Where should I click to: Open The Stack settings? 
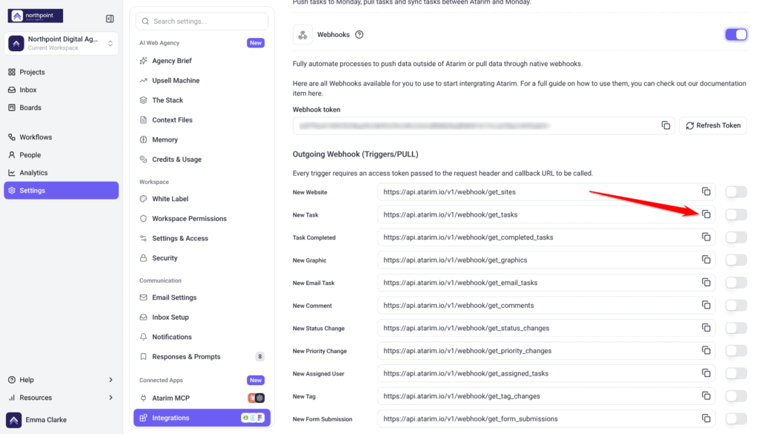point(168,100)
